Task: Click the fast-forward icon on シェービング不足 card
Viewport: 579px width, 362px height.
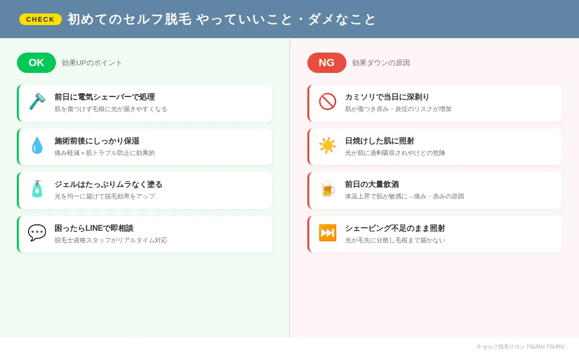Action: pyautogui.click(x=327, y=233)
